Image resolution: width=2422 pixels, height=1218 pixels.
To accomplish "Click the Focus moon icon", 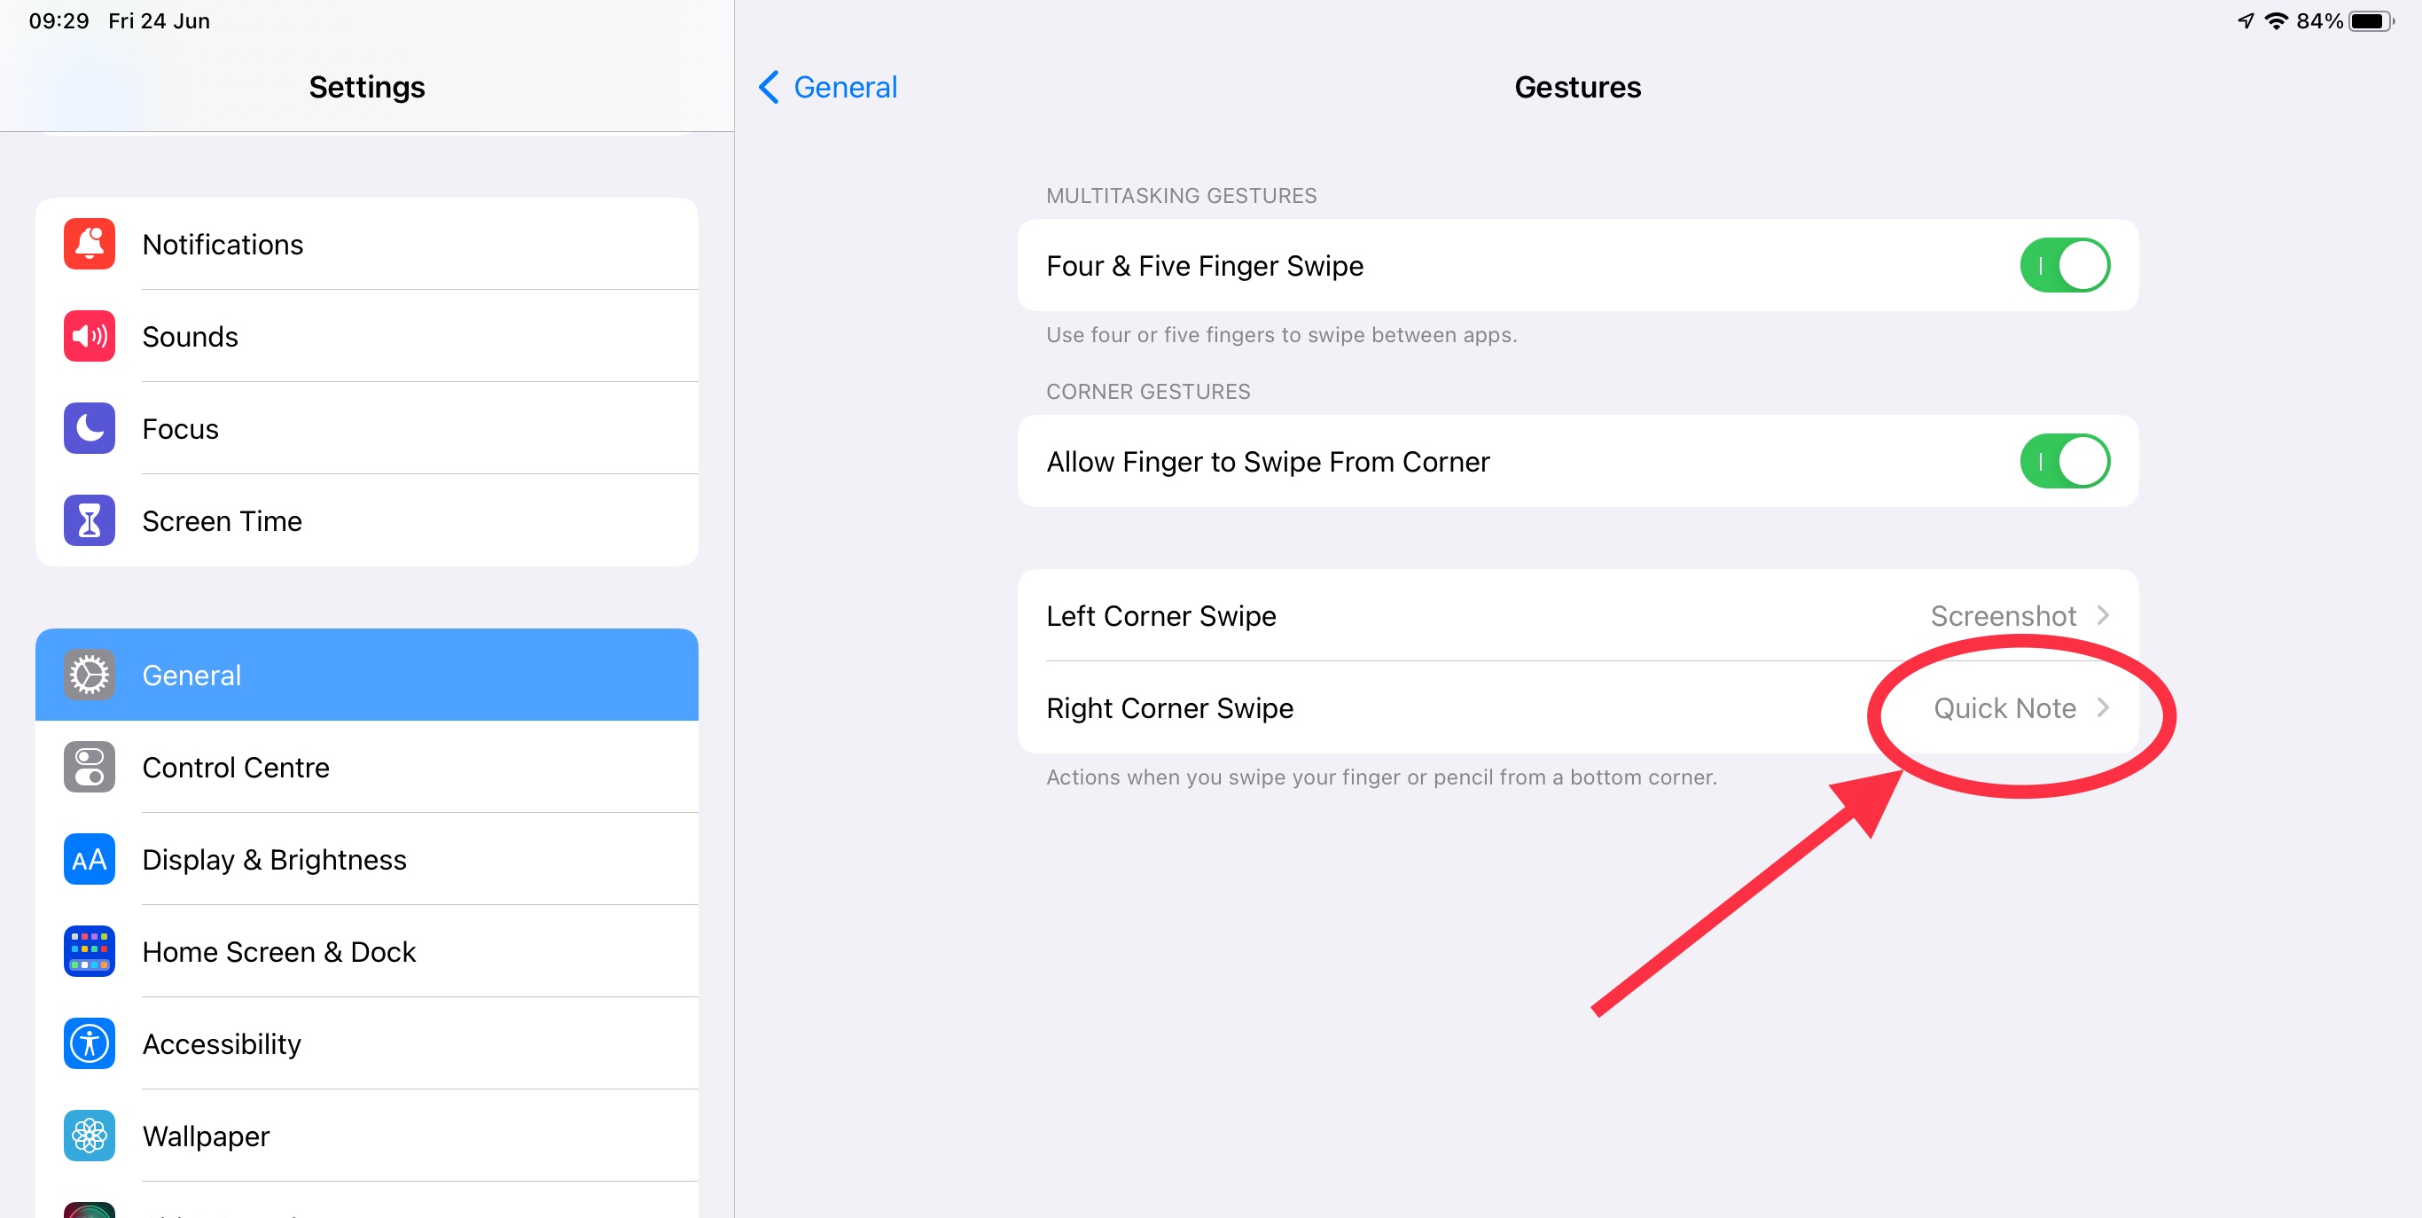I will coord(90,428).
